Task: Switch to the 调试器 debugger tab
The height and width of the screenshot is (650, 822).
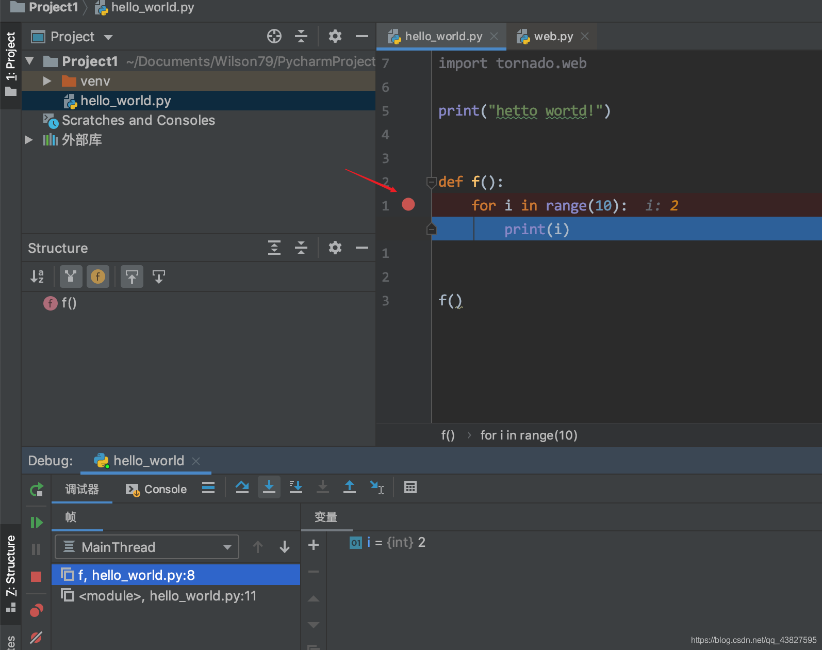Action: [x=82, y=489]
